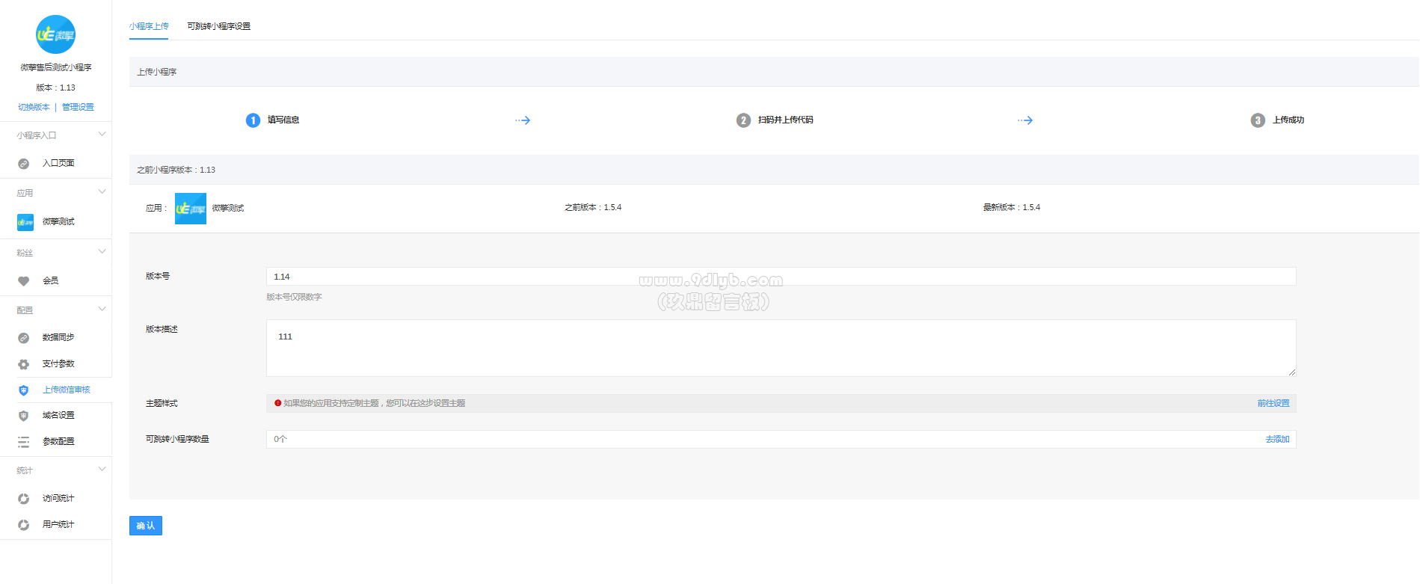Click the 可跳转小程序数量 field showing 0个
Viewport: 1420px width, 584px height.
(x=781, y=440)
